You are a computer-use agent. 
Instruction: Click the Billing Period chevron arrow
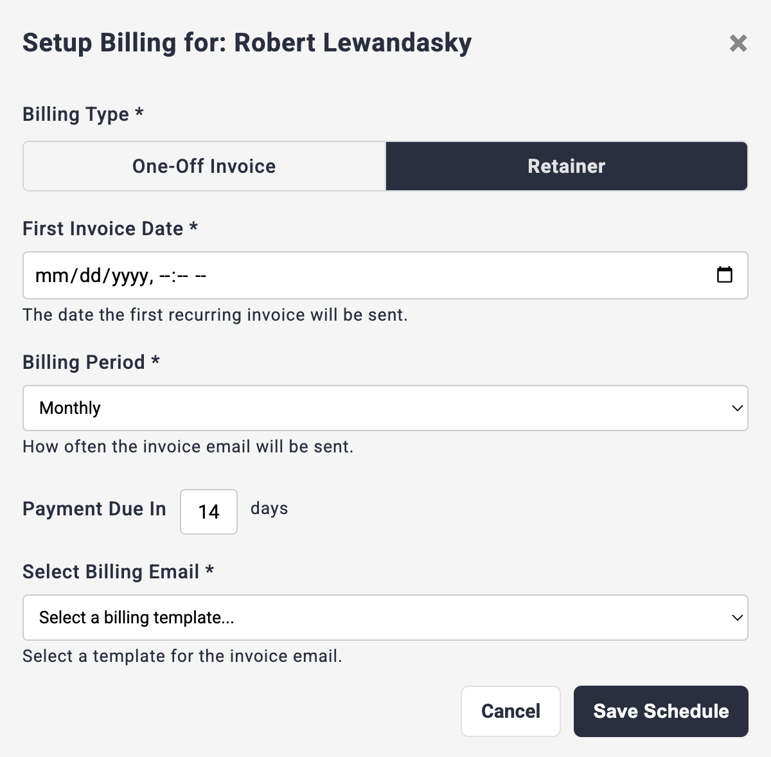coord(737,408)
